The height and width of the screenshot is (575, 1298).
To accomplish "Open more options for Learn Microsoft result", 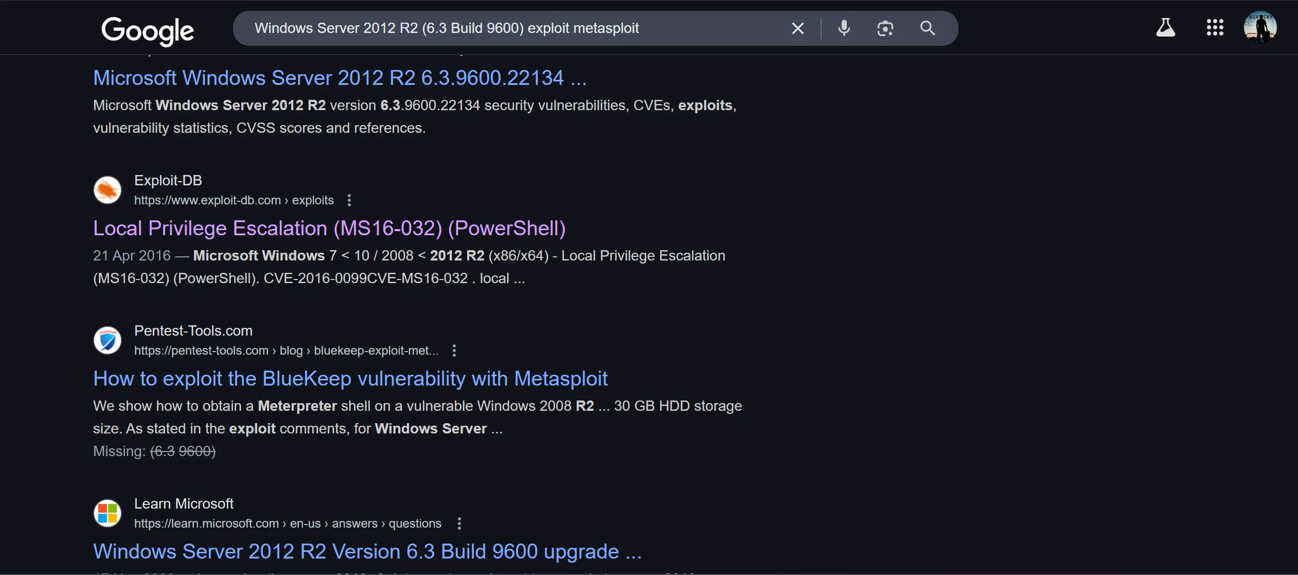I will 459,524.
